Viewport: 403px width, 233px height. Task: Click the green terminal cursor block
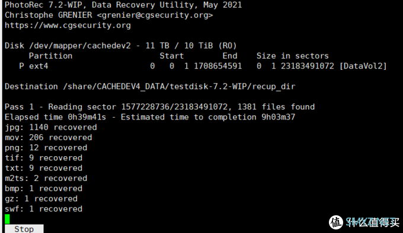[x=7, y=219]
